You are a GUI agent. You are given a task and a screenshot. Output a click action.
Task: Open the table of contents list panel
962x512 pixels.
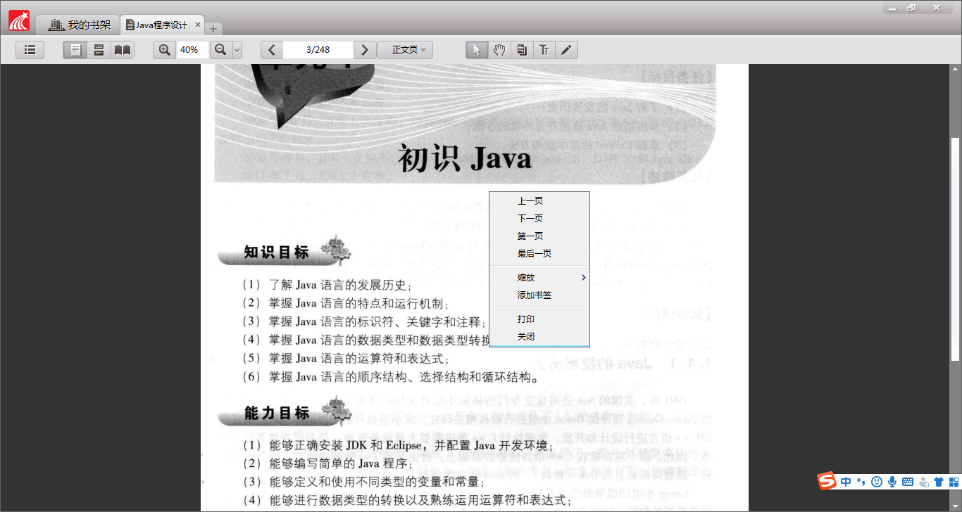click(x=30, y=50)
